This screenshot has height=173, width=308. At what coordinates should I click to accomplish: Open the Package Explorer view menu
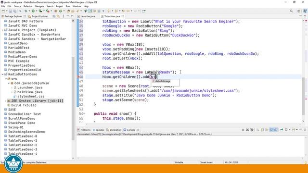click(x=63, y=16)
